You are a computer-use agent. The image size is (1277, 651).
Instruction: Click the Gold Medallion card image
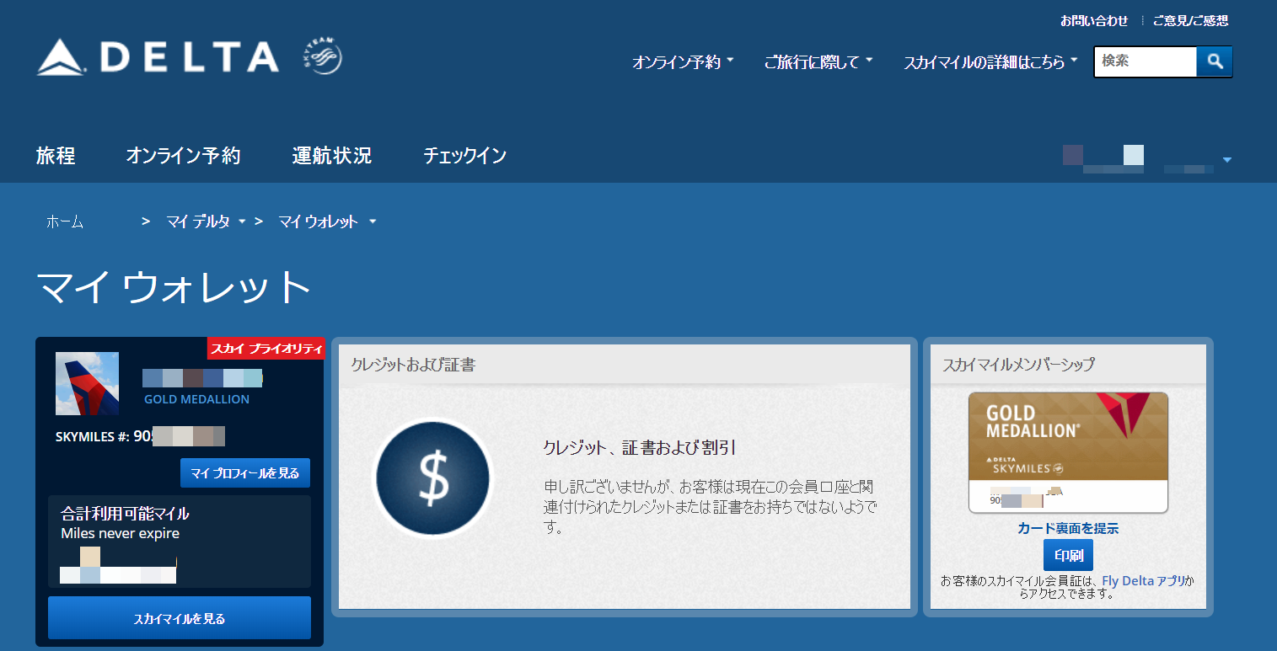click(1068, 452)
